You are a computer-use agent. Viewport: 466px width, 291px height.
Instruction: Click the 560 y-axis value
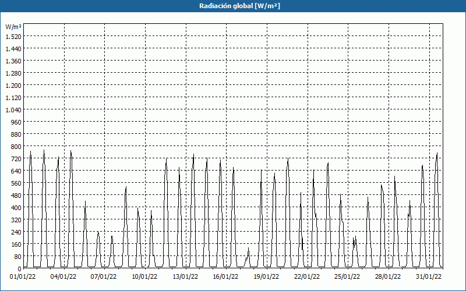tap(16, 183)
